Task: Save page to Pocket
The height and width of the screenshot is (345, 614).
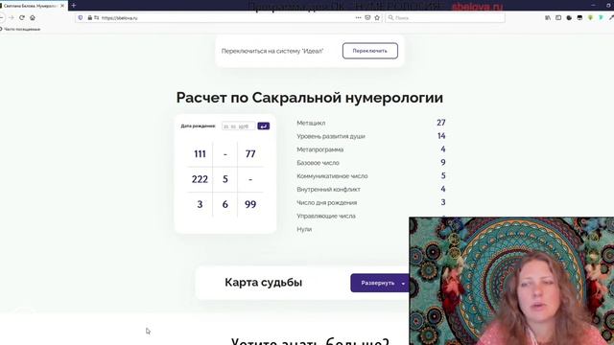Action: coord(367,17)
